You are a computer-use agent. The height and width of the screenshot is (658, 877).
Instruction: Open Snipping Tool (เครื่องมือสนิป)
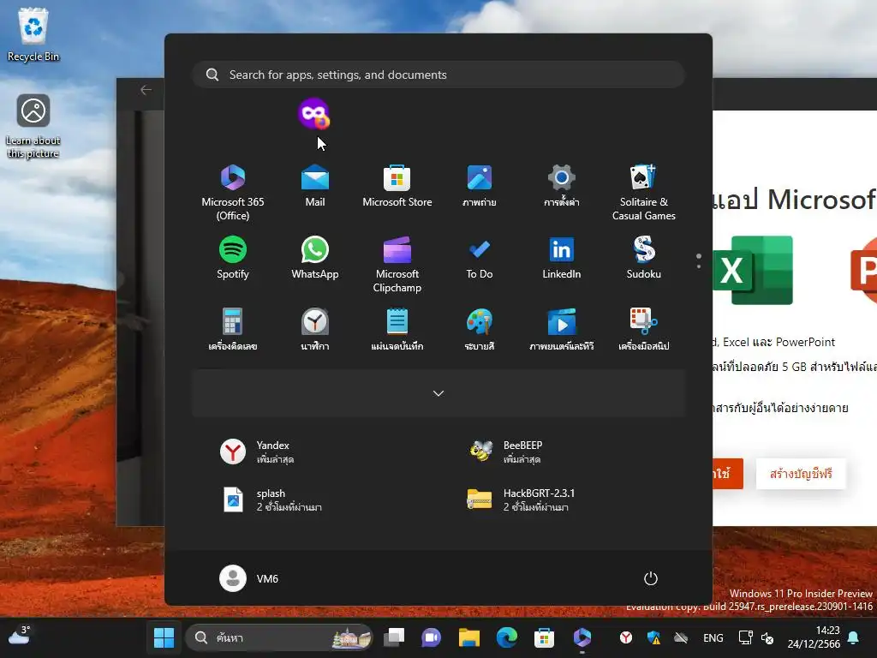click(x=644, y=329)
